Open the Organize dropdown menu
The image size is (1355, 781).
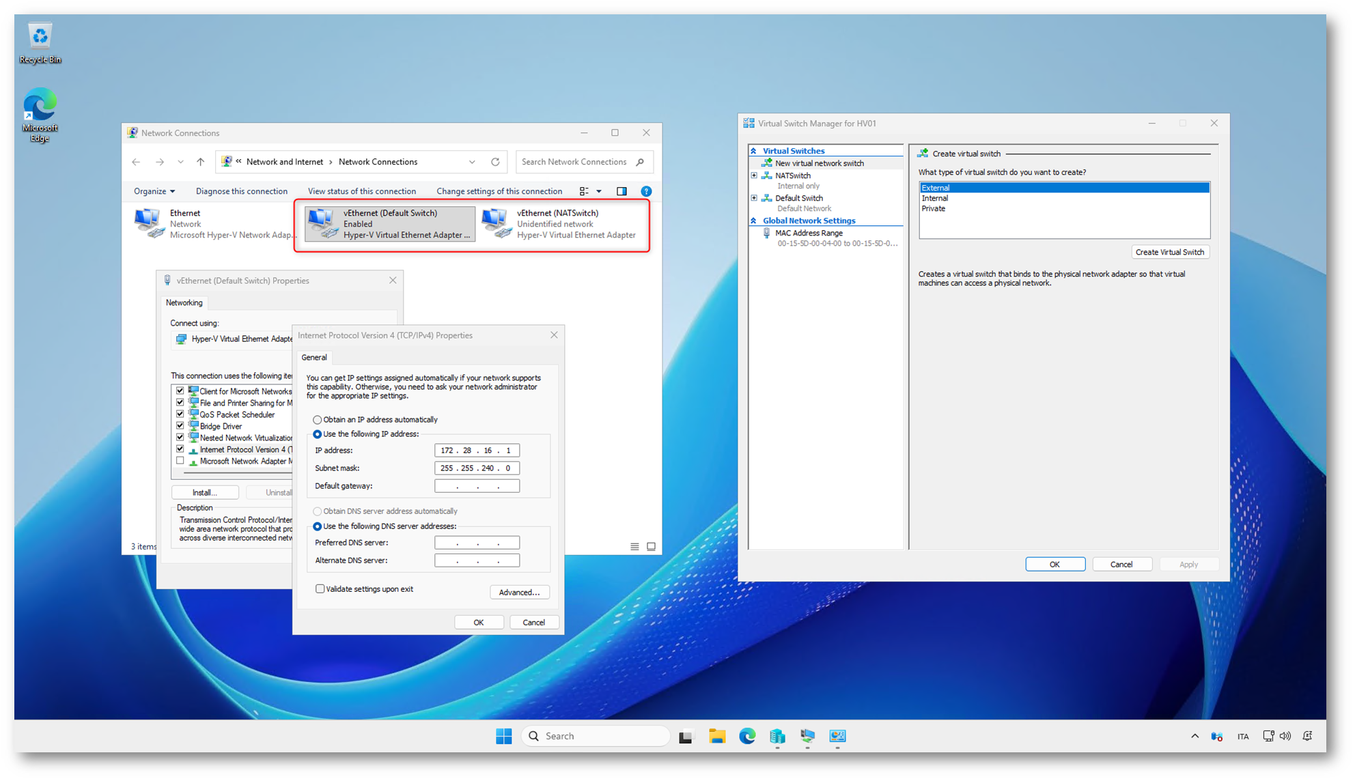tap(154, 191)
